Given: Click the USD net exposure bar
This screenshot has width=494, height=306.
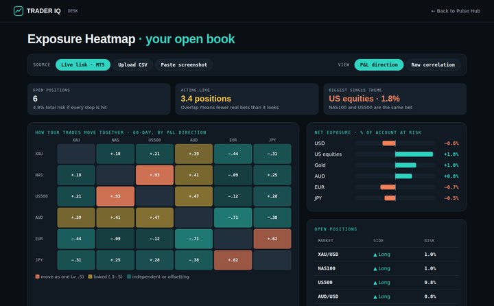Looking at the screenshot, I should pyautogui.click(x=389, y=143).
